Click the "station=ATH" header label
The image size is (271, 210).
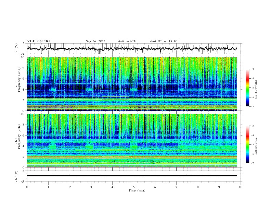point(127,41)
